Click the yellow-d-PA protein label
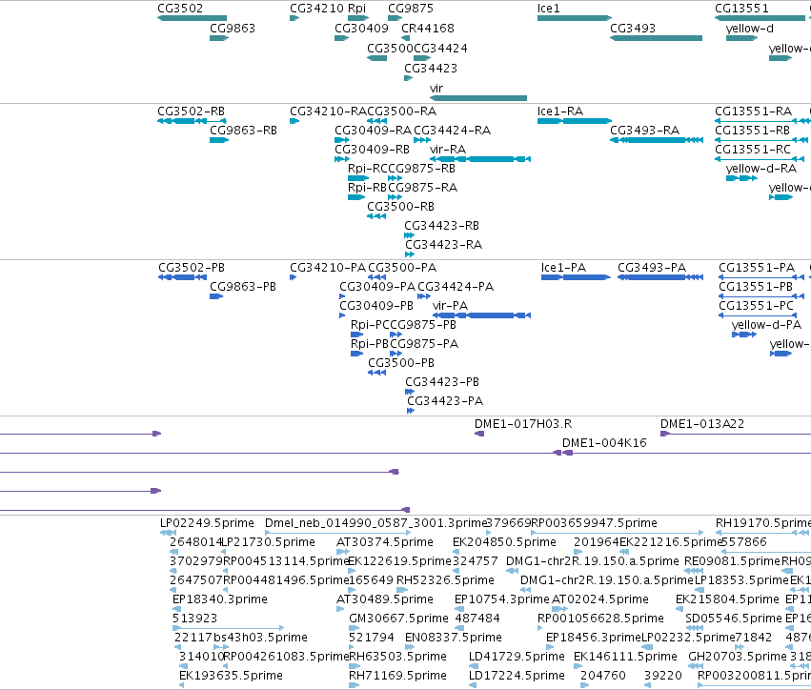Viewport: 811px width, 690px height. (x=766, y=325)
